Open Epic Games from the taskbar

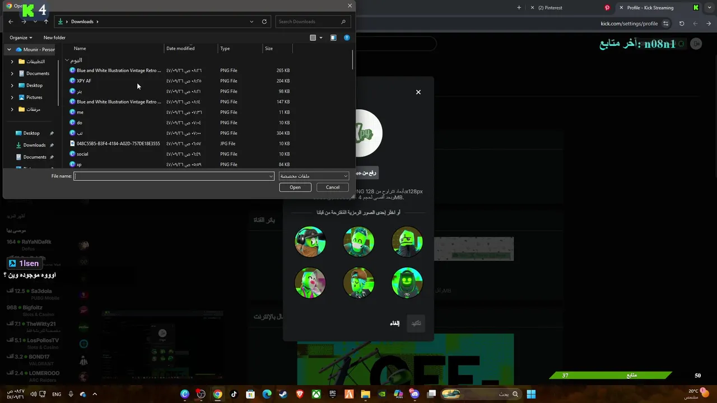[332, 394]
